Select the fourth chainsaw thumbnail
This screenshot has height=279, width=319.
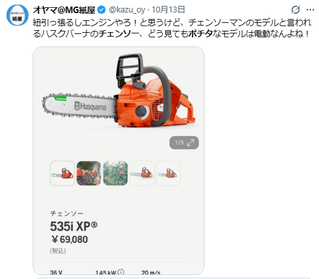coord(142,174)
